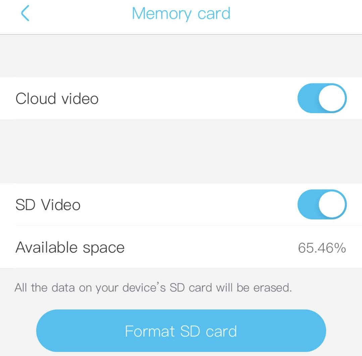Click the white knob of SD Video switch
362x356 pixels.
point(332,204)
